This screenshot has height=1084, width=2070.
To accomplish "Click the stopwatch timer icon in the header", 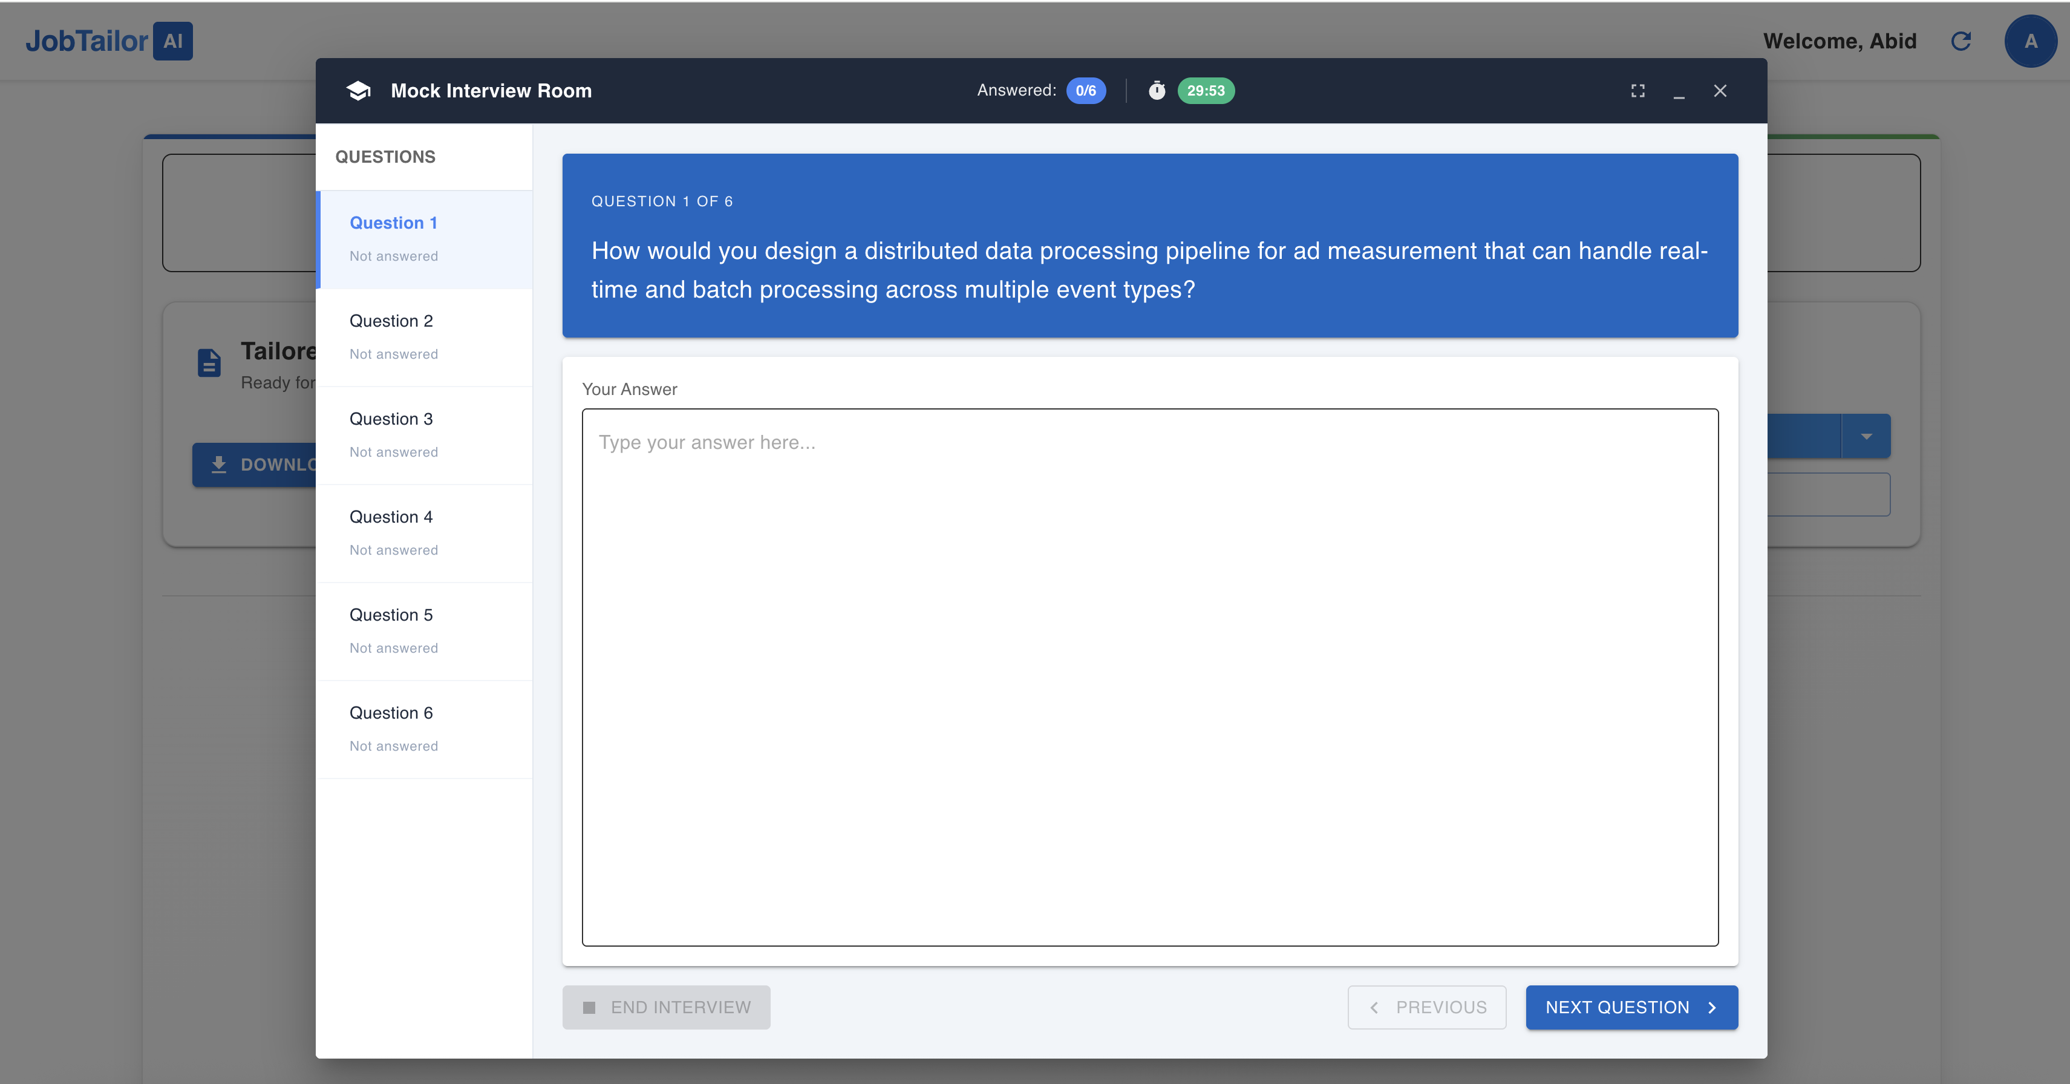I will coord(1157,91).
